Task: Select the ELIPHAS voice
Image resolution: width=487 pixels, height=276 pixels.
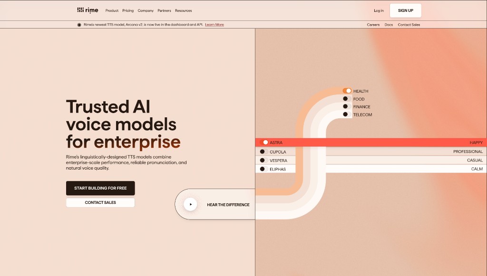Action: pos(264,169)
